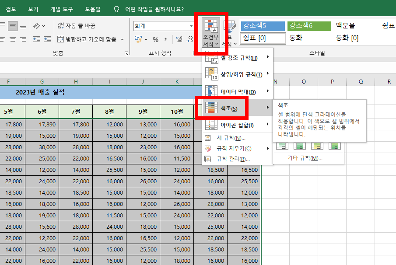Image resolution: width=396 pixels, height=265 pixels.
Task: Select column Q header
Action: point(361,82)
